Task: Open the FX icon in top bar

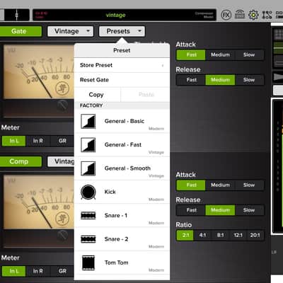Action: point(226,15)
